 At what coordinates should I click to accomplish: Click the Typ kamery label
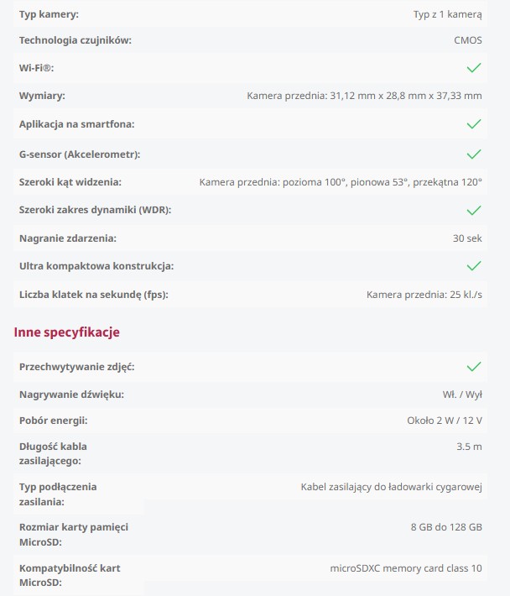(49, 14)
